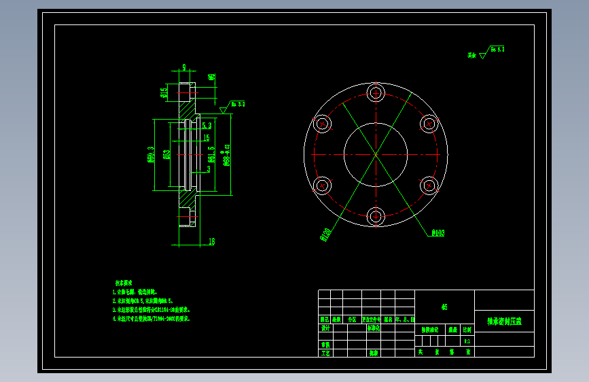
Task: Select the 'Φ15' hole dimension
Action: [164, 93]
